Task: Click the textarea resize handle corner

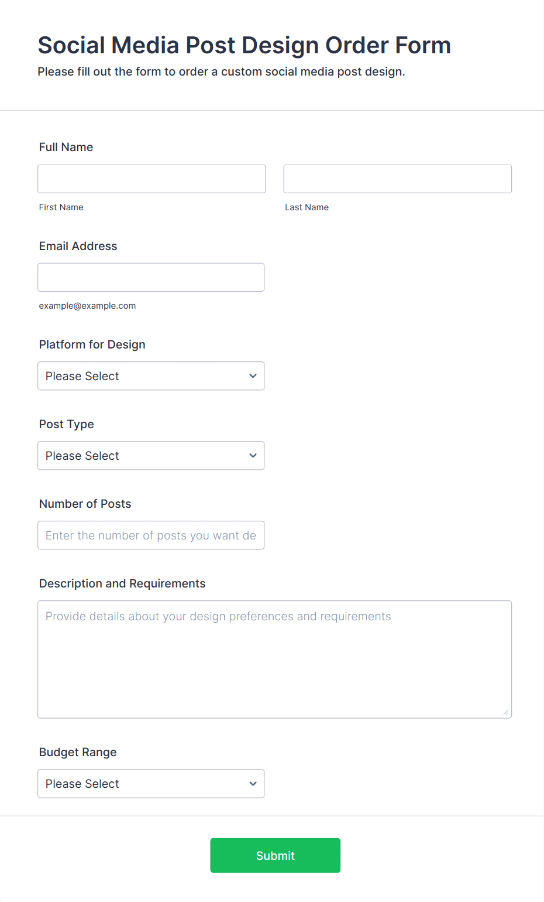Action: (x=506, y=712)
